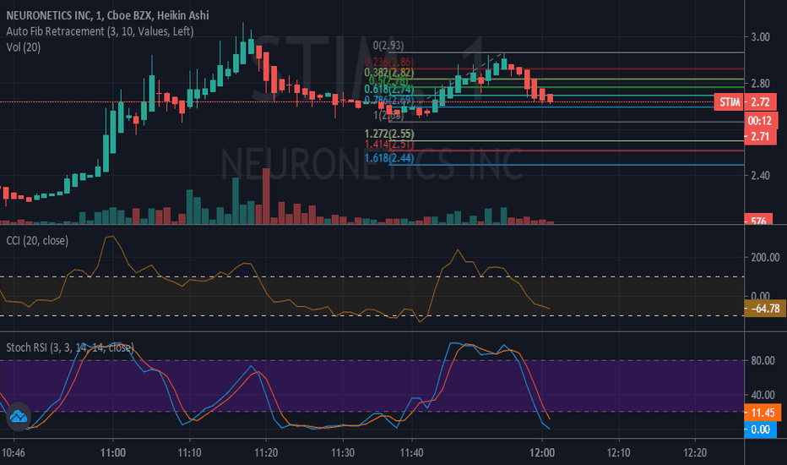Click the 12:20 time axis label

click(x=695, y=453)
